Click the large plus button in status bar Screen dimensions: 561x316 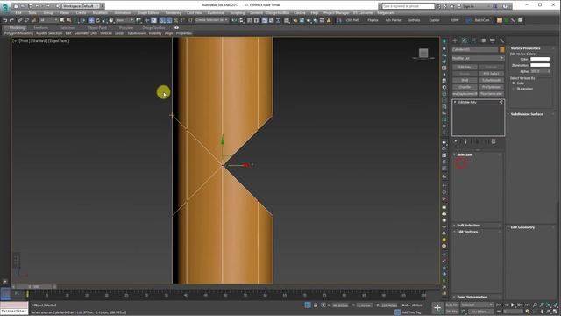437,307
